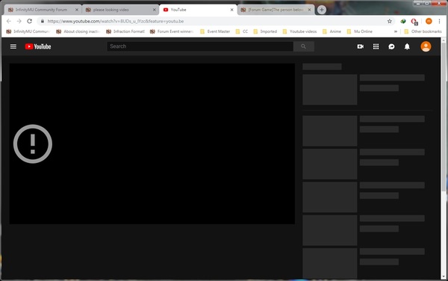Viewport: 448px width, 281px height.
Task: Open the Mu Online bookmarks folder
Action: click(360, 31)
